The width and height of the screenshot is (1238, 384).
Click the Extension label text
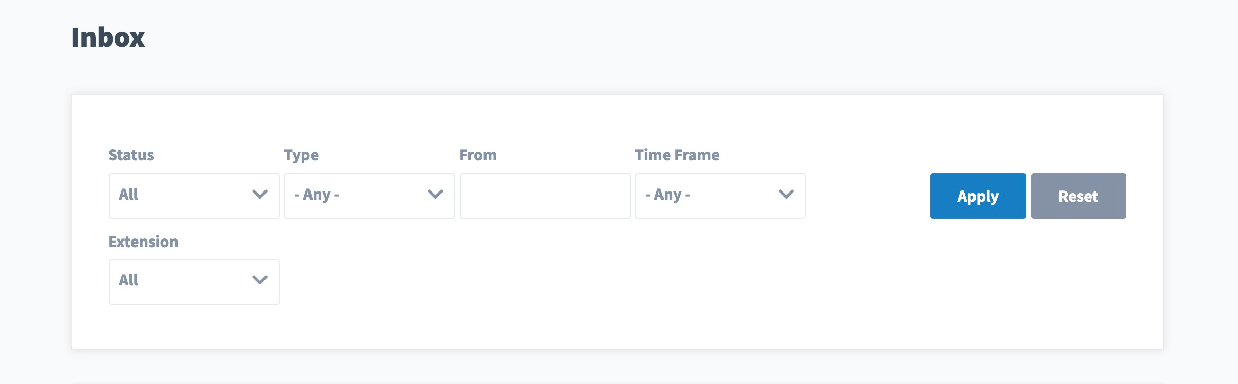tap(143, 242)
